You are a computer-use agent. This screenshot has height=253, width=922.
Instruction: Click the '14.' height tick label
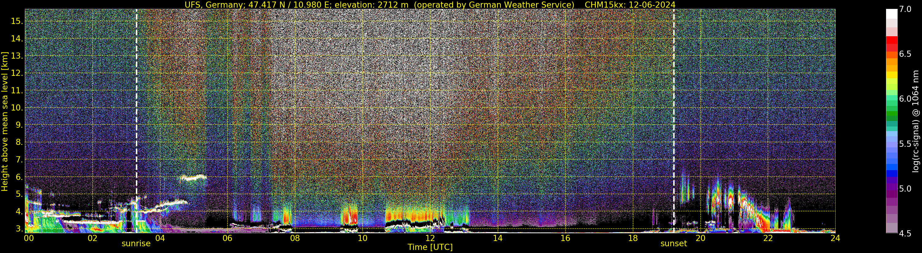tap(17, 39)
